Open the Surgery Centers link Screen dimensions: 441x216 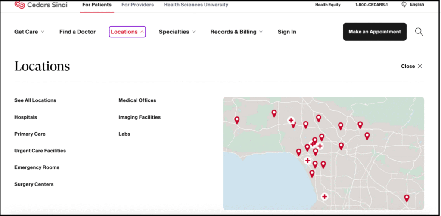pyautogui.click(x=34, y=184)
